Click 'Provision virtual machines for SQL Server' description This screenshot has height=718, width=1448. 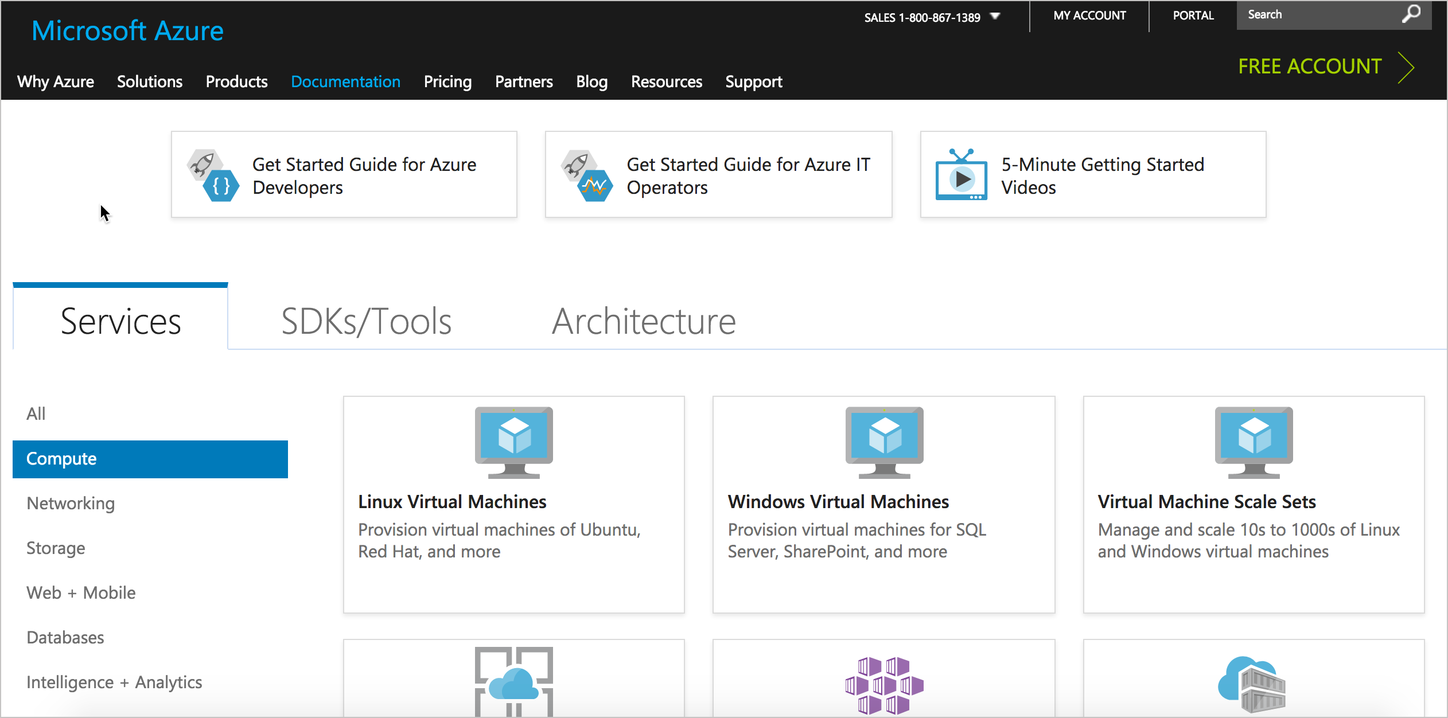(x=857, y=540)
